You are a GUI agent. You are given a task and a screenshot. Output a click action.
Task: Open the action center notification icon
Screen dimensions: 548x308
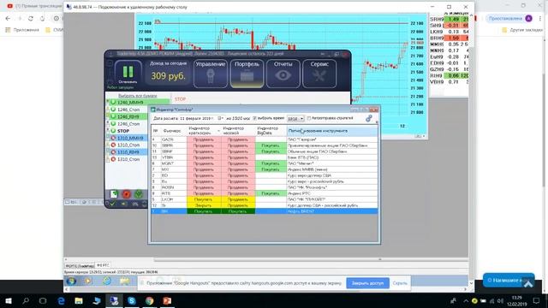pyautogui.click(x=537, y=300)
